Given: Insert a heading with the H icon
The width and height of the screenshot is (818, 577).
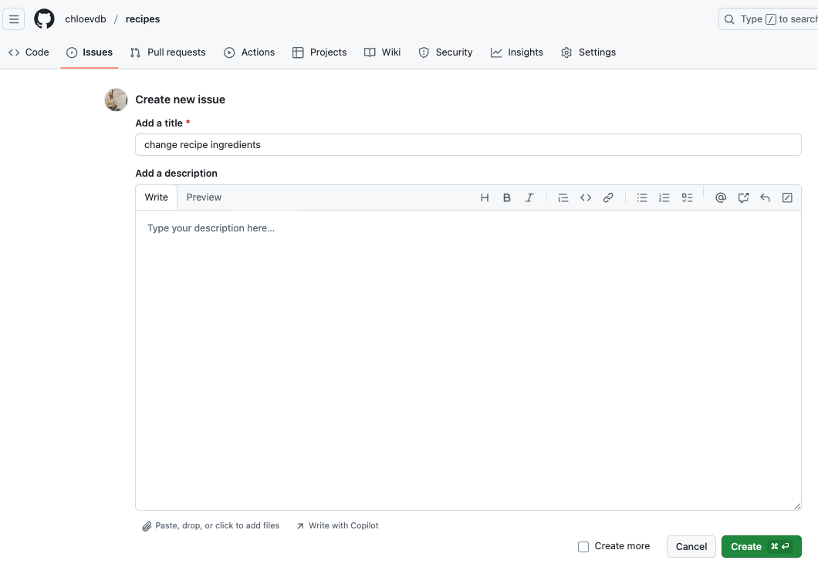Looking at the screenshot, I should [485, 197].
